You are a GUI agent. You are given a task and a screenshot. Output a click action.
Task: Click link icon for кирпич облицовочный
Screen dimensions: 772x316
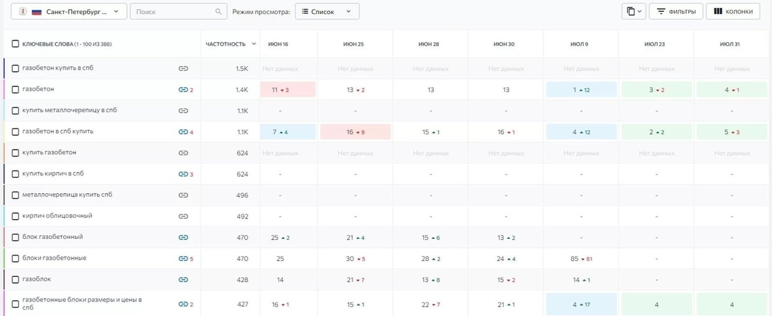tap(183, 216)
